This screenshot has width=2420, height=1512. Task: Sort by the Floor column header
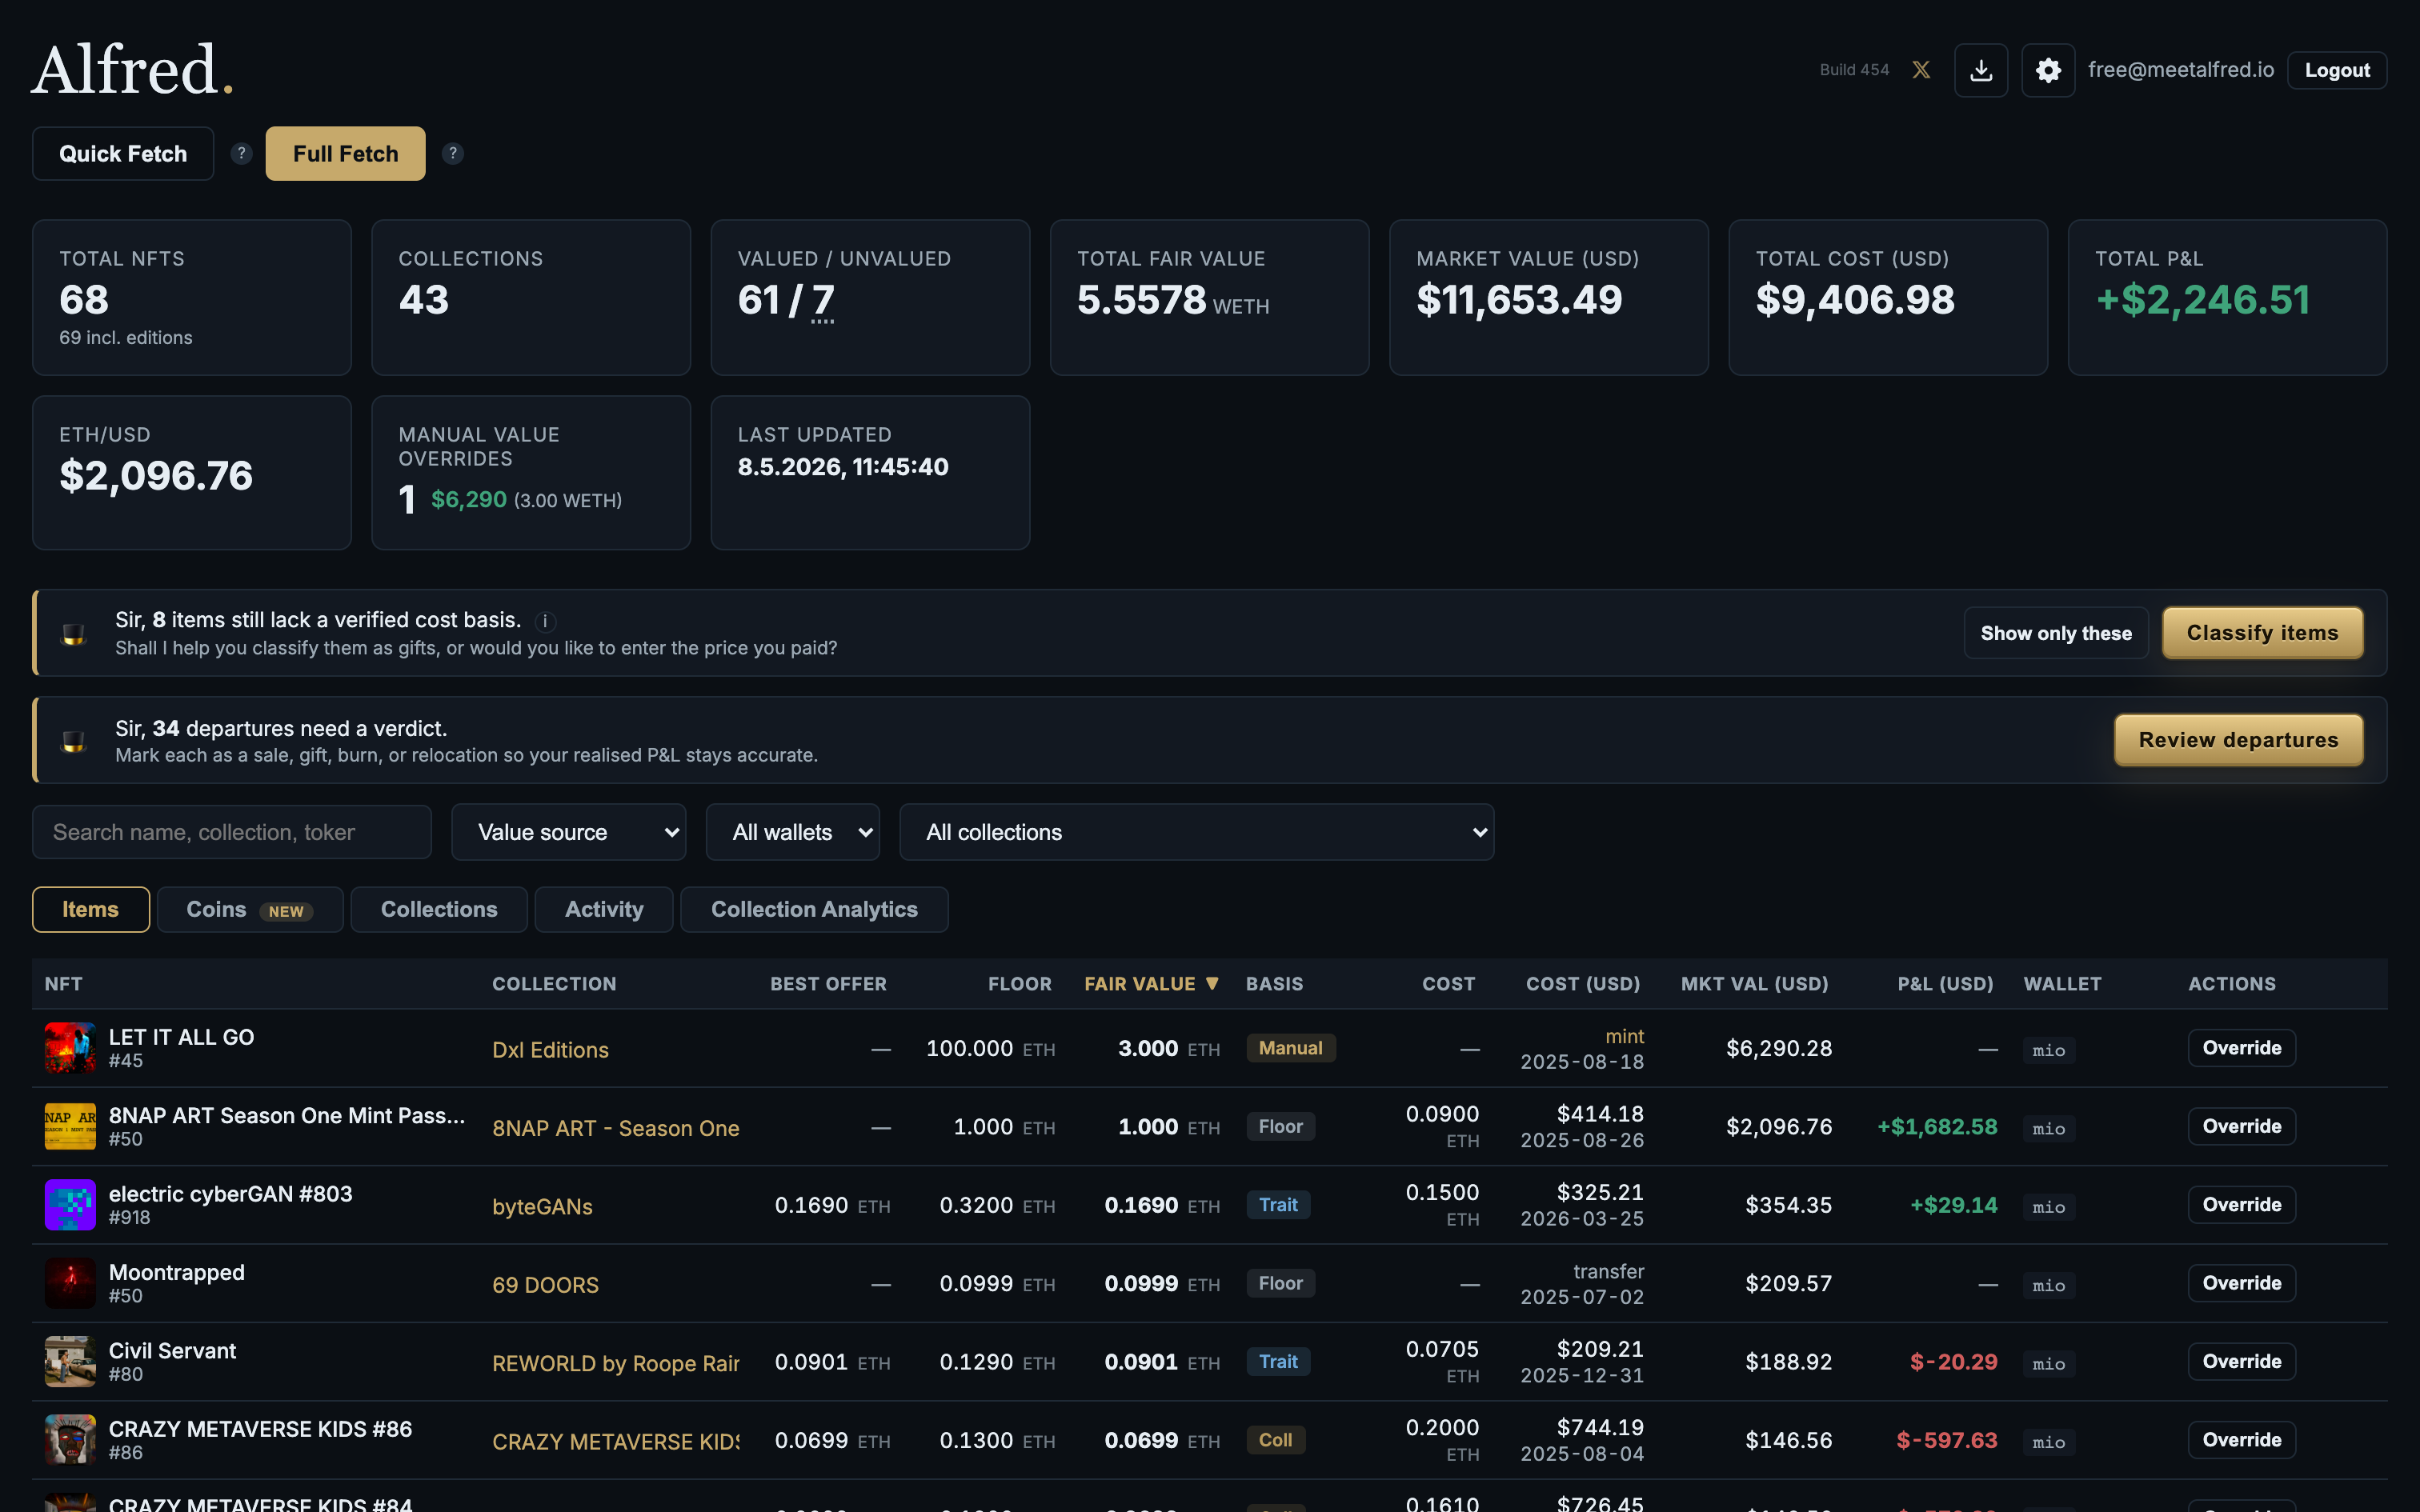pyautogui.click(x=1020, y=984)
